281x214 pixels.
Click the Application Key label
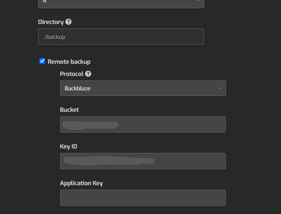(81, 183)
